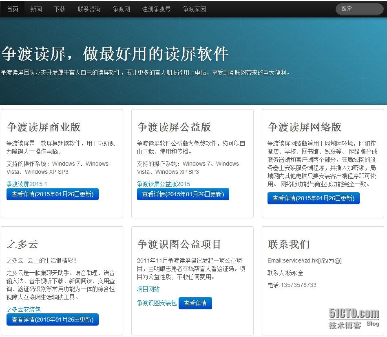Open the 之多云安装包 link
Viewport: 387px width, 337px height.
click(23, 309)
